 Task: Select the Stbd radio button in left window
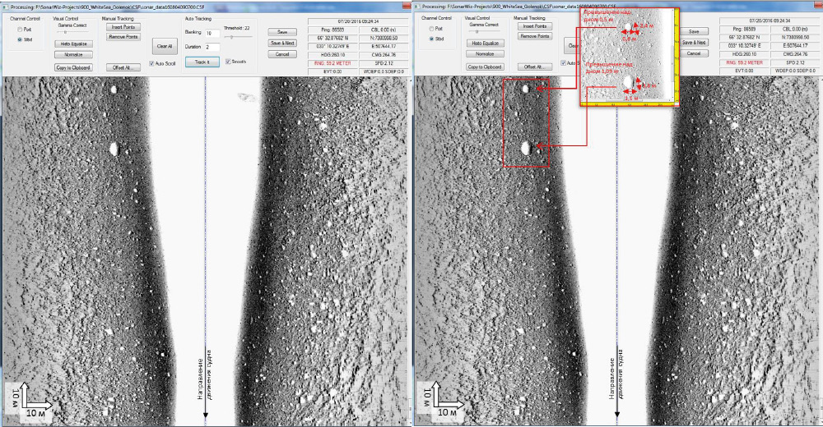click(20, 39)
